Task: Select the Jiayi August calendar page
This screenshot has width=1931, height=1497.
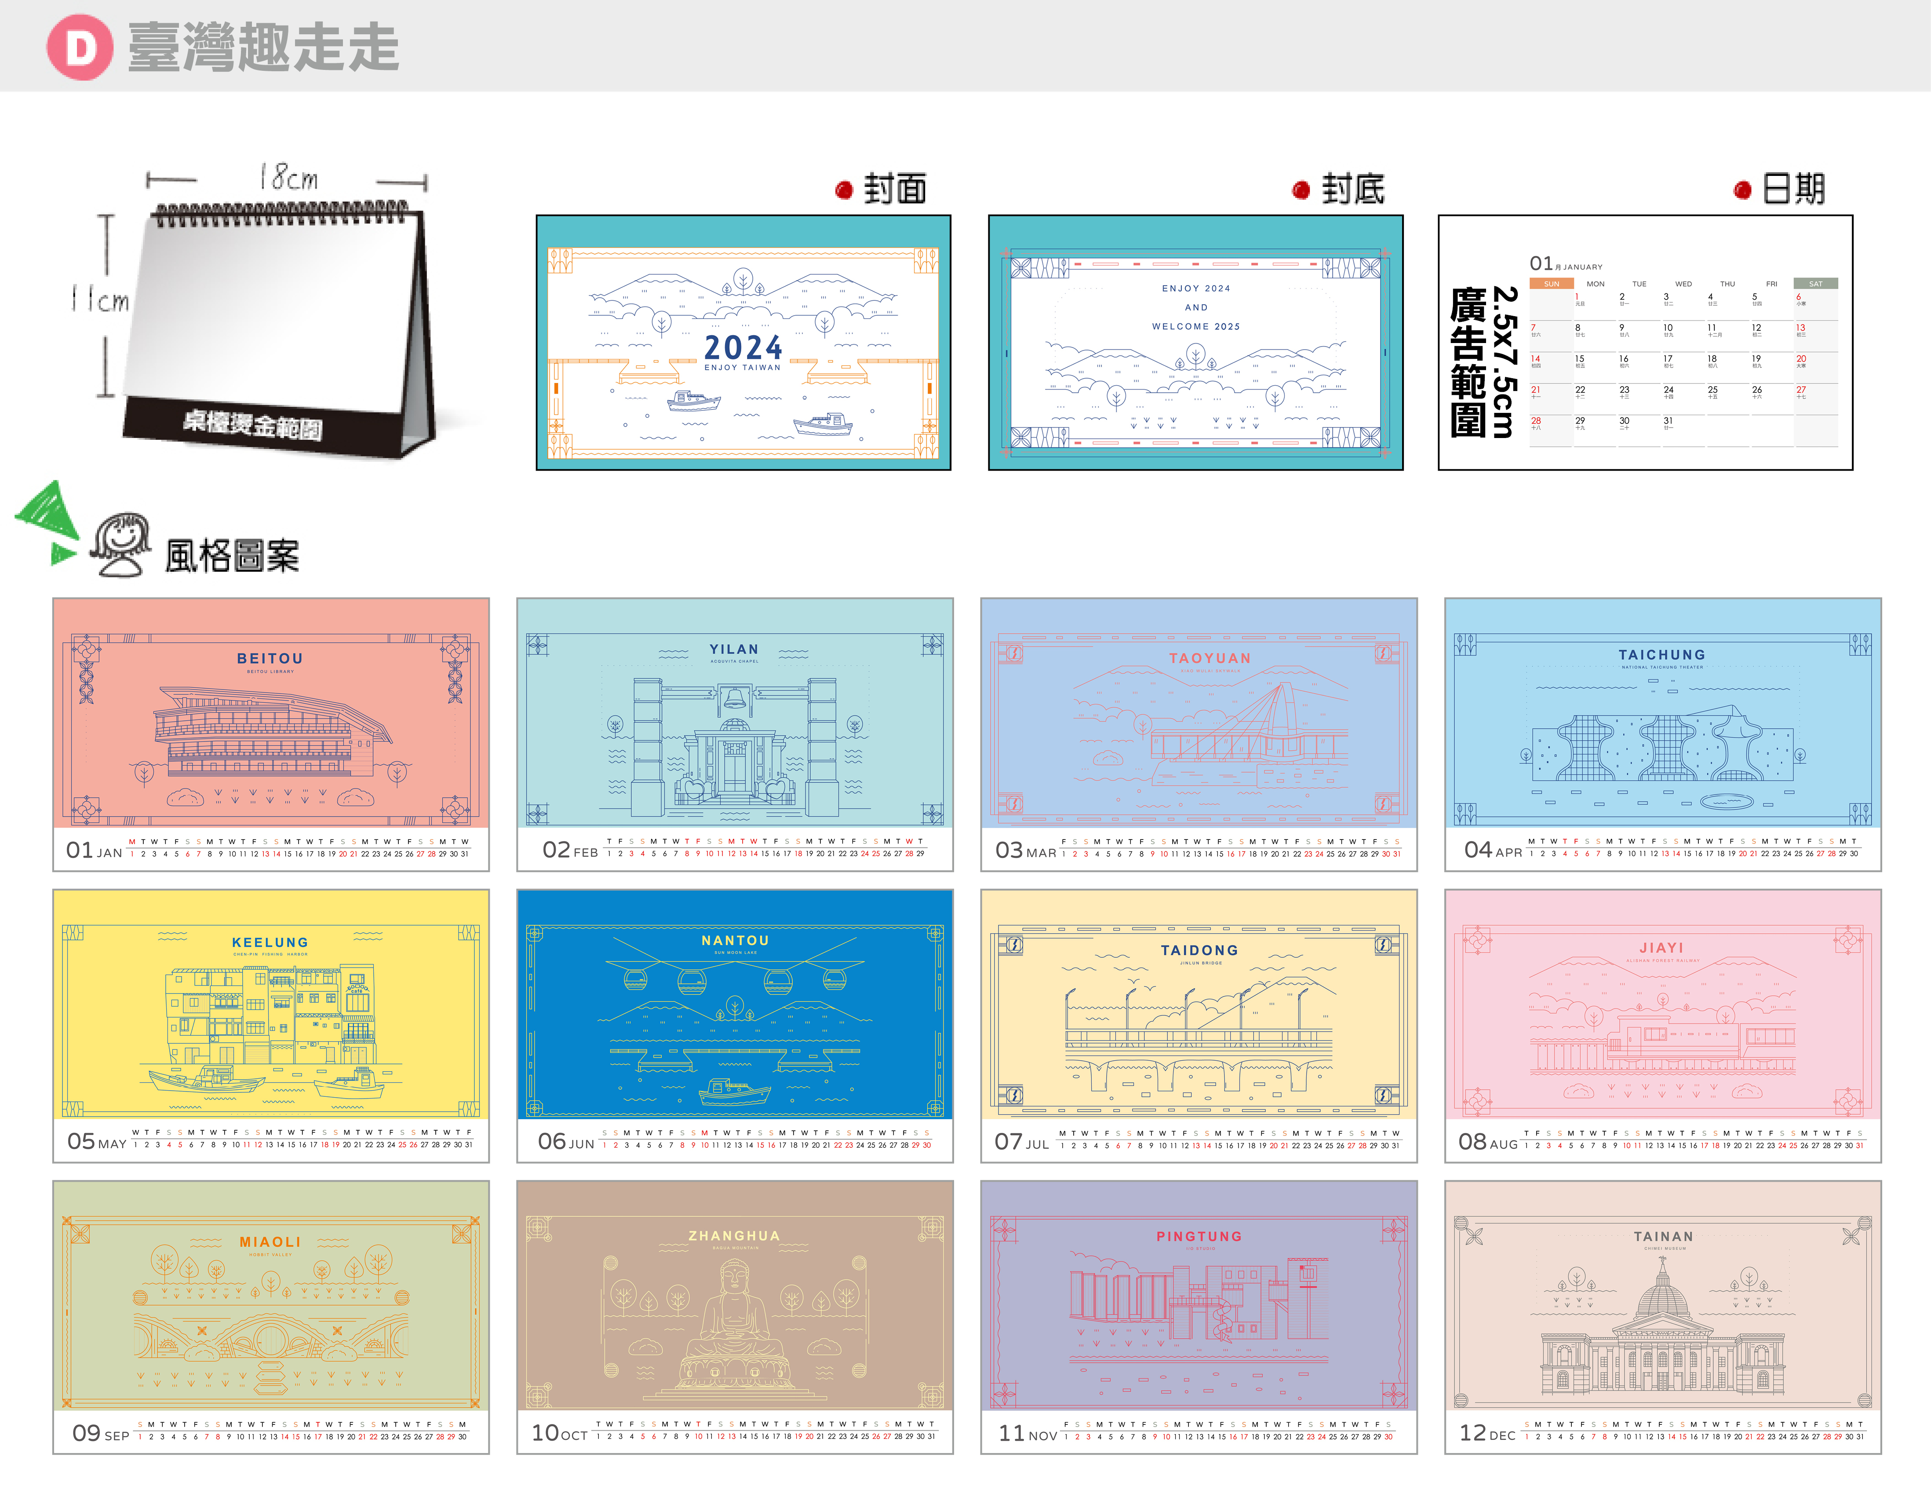Action: (x=1662, y=1025)
